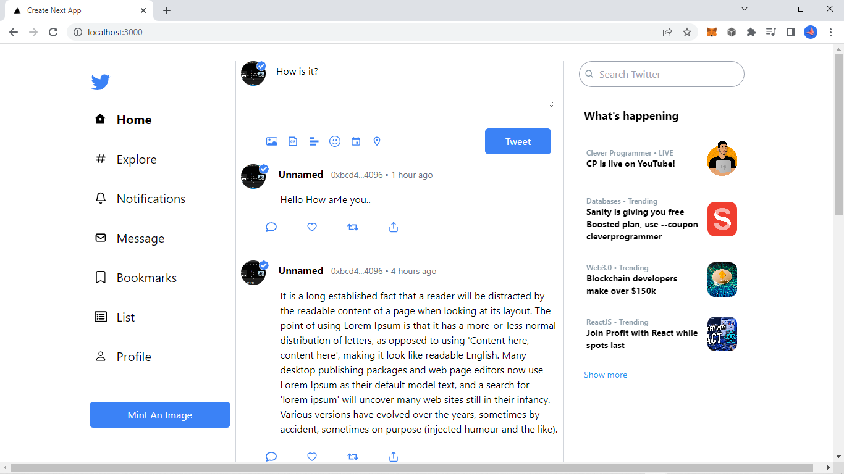Viewport: 844px width, 474px height.
Task: Click 'Unnamed' on the 4 hours ago tweet
Action: (x=301, y=271)
